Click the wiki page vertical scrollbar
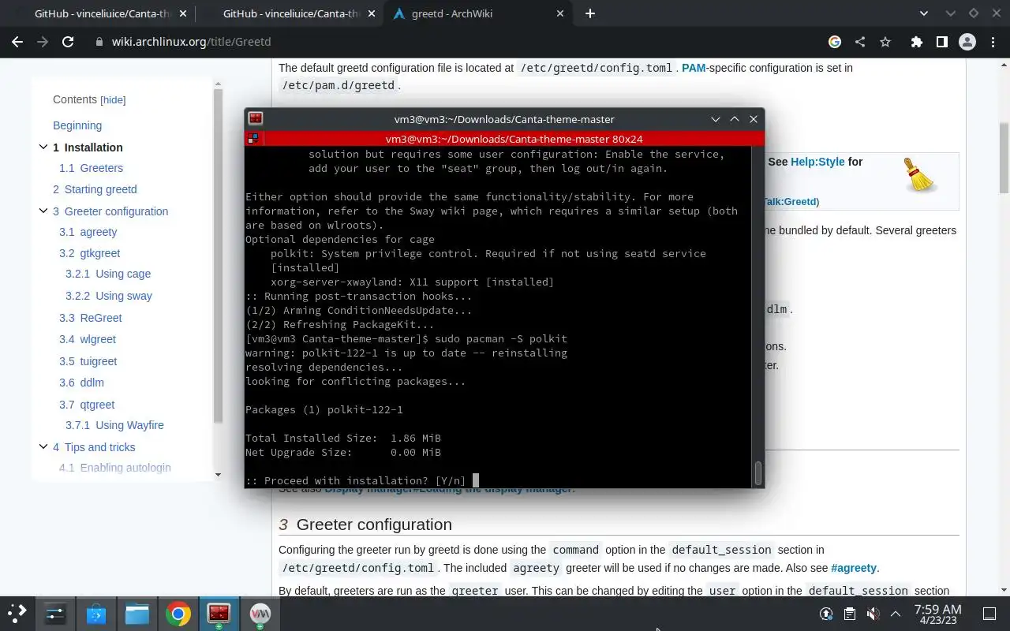1010x631 pixels. (1004, 158)
